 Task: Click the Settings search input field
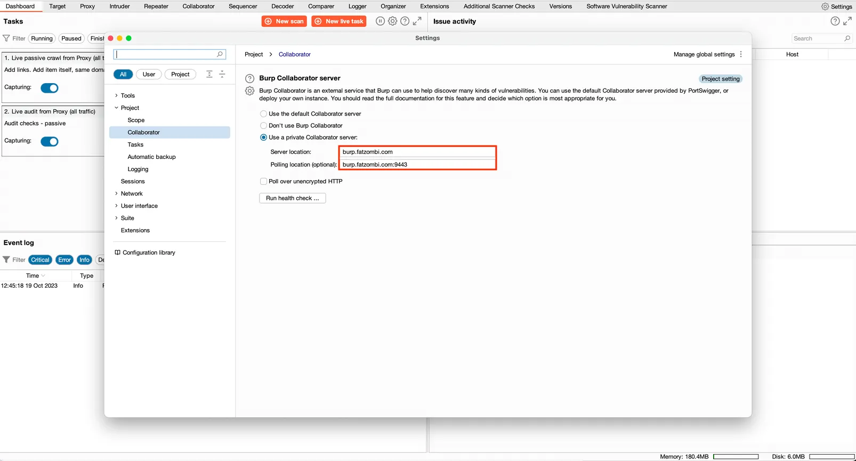pyautogui.click(x=169, y=54)
